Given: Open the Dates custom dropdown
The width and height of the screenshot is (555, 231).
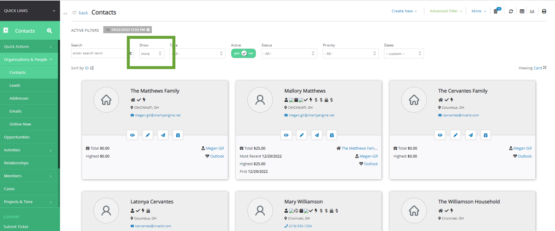Looking at the screenshot, I should (404, 53).
